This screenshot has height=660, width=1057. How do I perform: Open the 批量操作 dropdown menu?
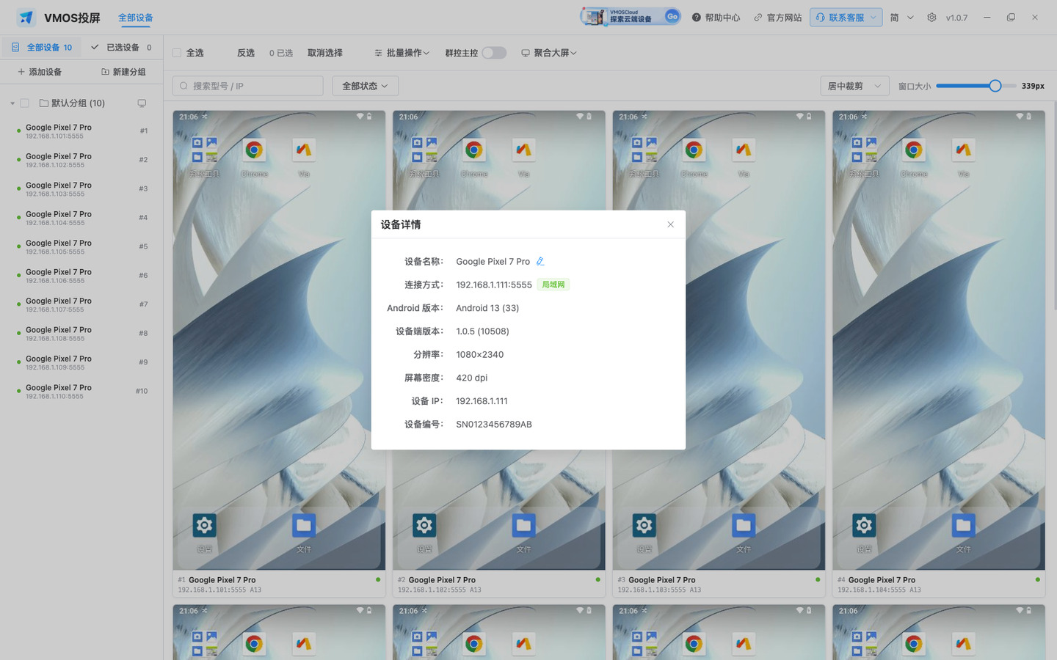402,53
